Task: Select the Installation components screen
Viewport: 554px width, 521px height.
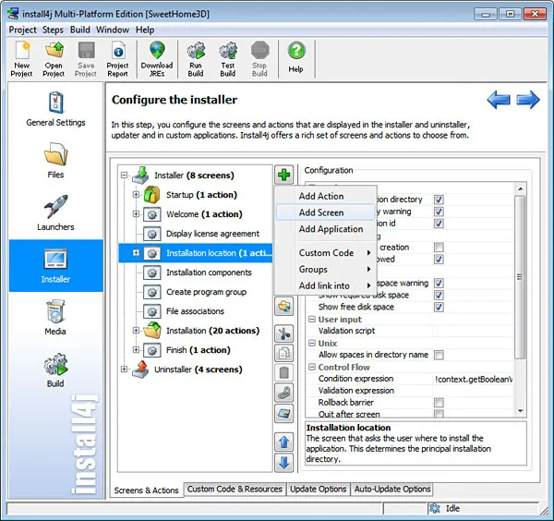Action: click(x=209, y=273)
